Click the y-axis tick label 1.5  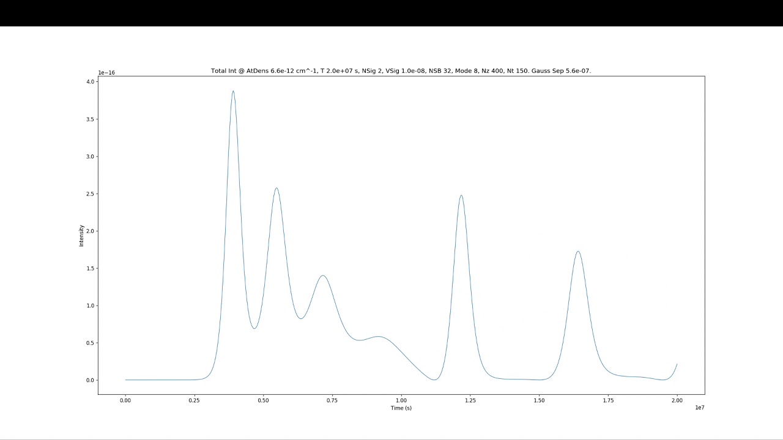(x=90, y=268)
